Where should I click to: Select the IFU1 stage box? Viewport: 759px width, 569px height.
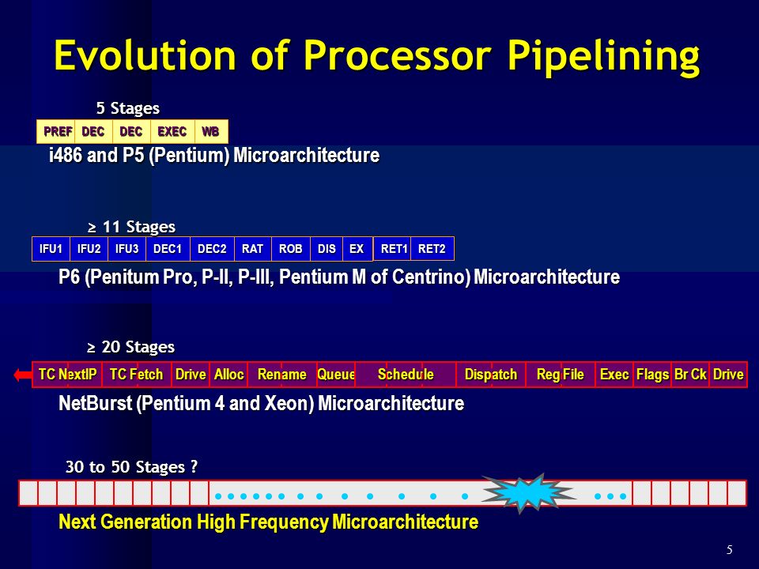coord(51,249)
